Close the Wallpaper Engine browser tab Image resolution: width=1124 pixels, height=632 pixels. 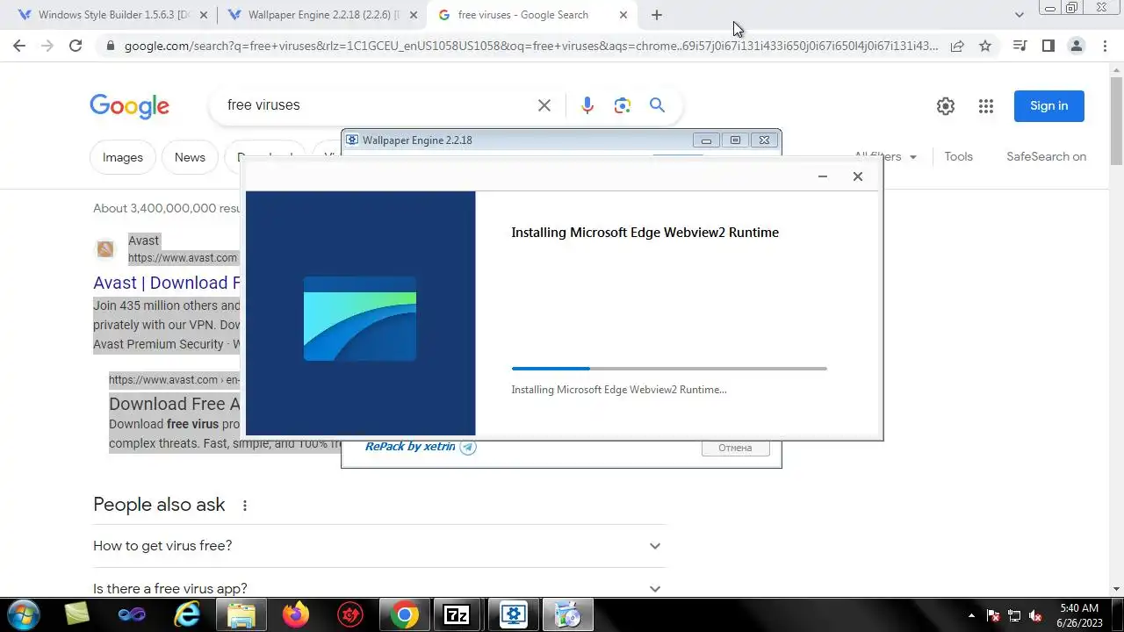[414, 15]
